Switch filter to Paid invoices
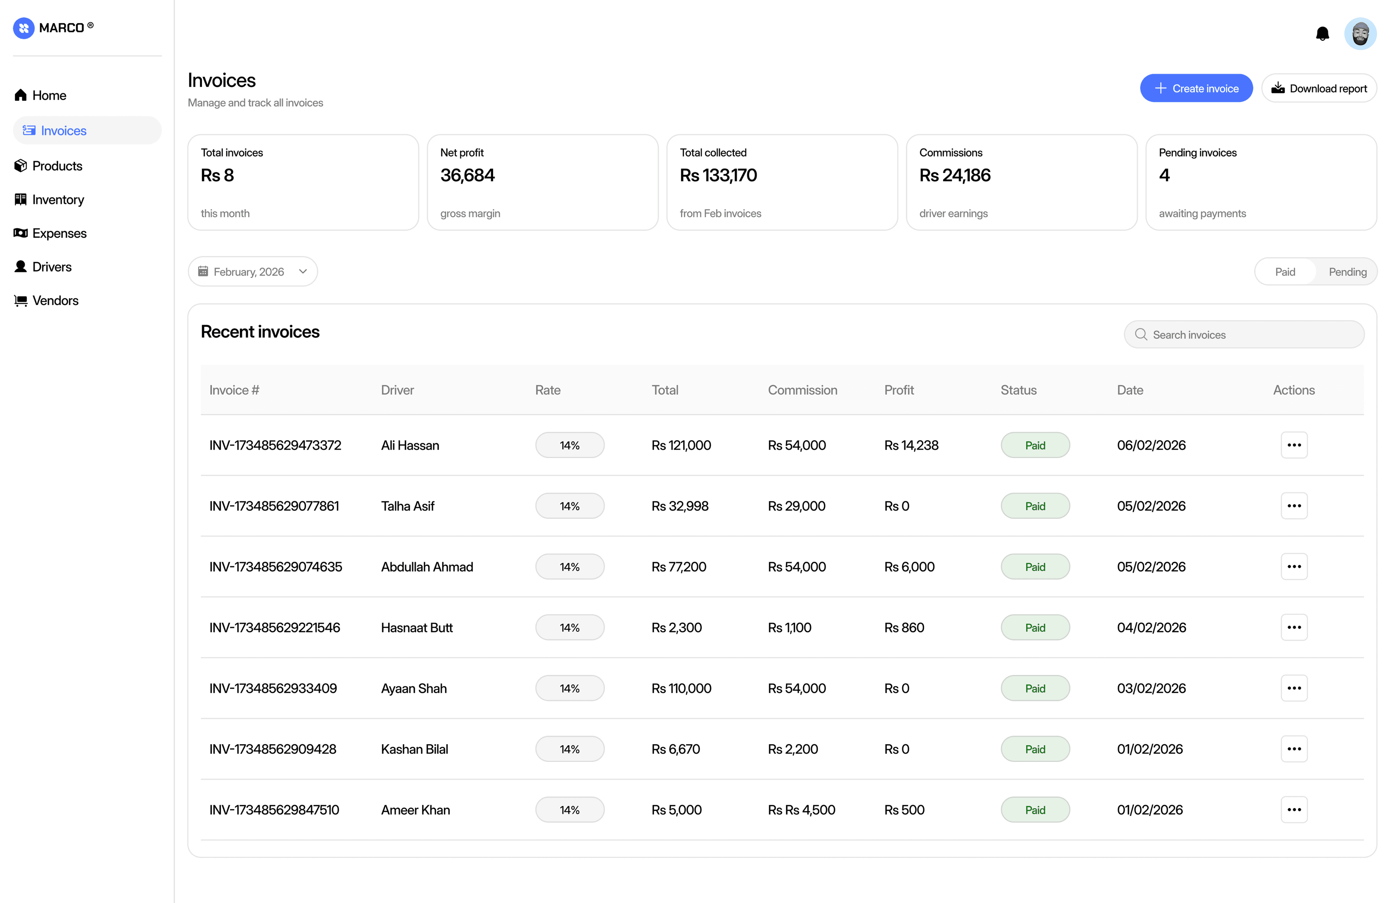Viewport: 1390px width, 903px height. pyautogui.click(x=1285, y=272)
